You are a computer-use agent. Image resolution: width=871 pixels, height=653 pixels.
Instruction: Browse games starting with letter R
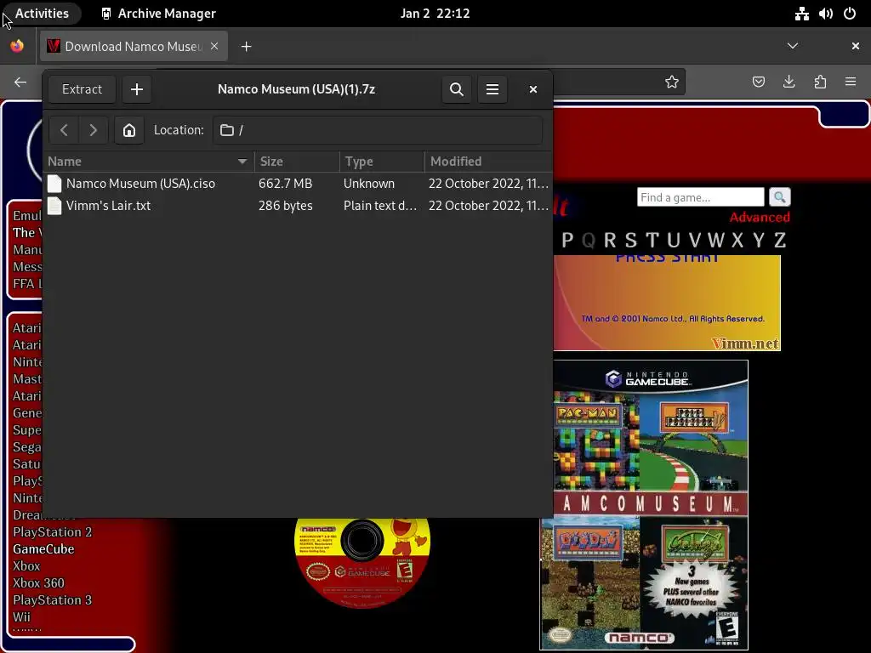coord(609,241)
